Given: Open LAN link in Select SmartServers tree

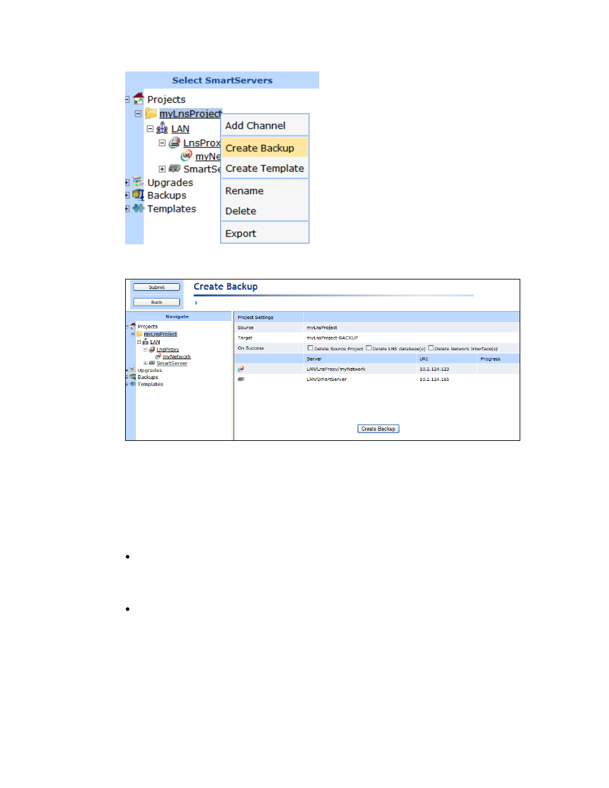Looking at the screenshot, I should click(x=180, y=128).
